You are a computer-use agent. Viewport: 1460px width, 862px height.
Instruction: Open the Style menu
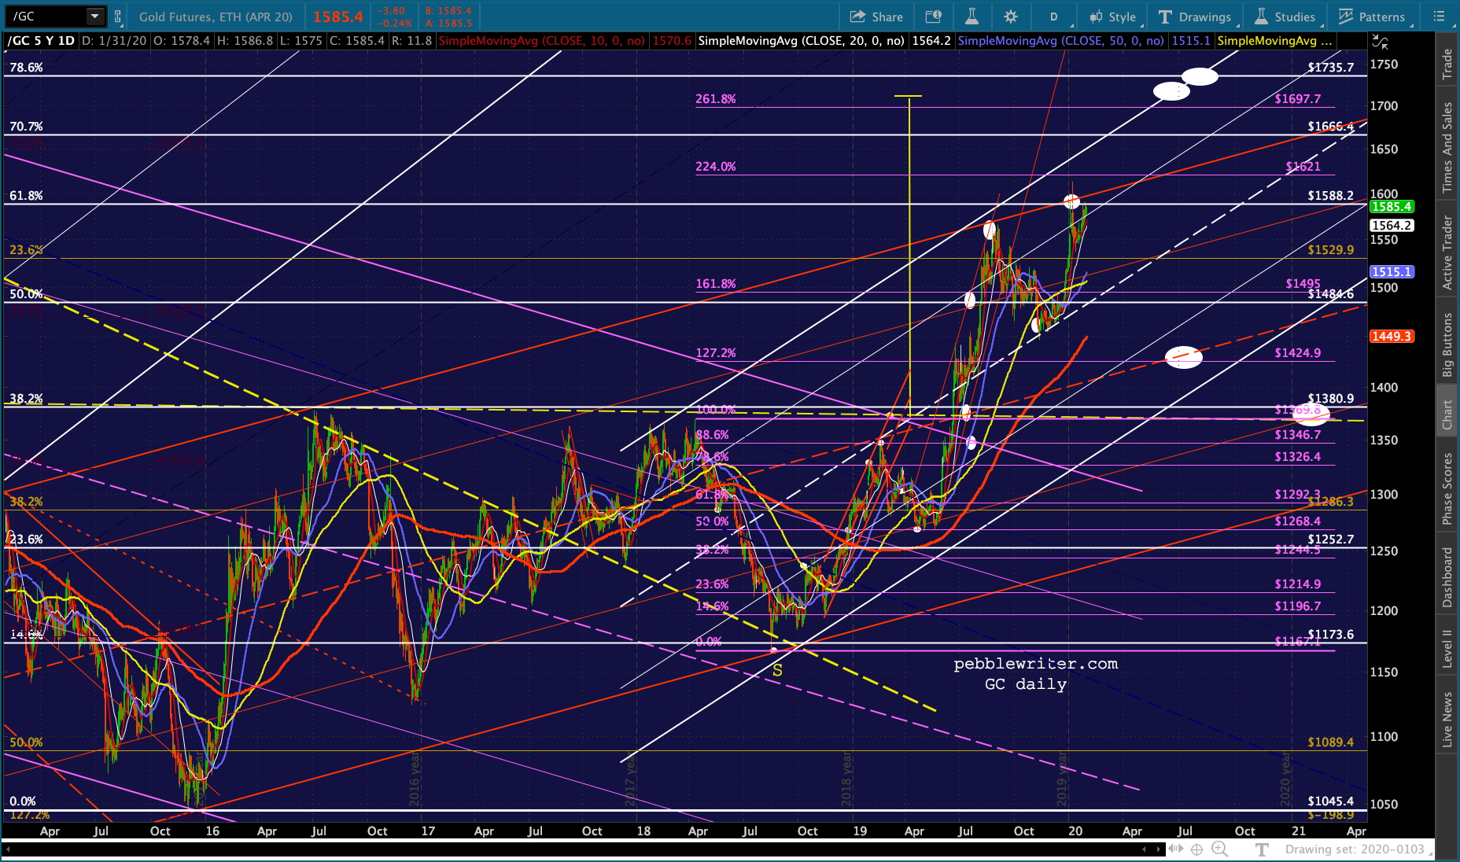pyautogui.click(x=1112, y=17)
